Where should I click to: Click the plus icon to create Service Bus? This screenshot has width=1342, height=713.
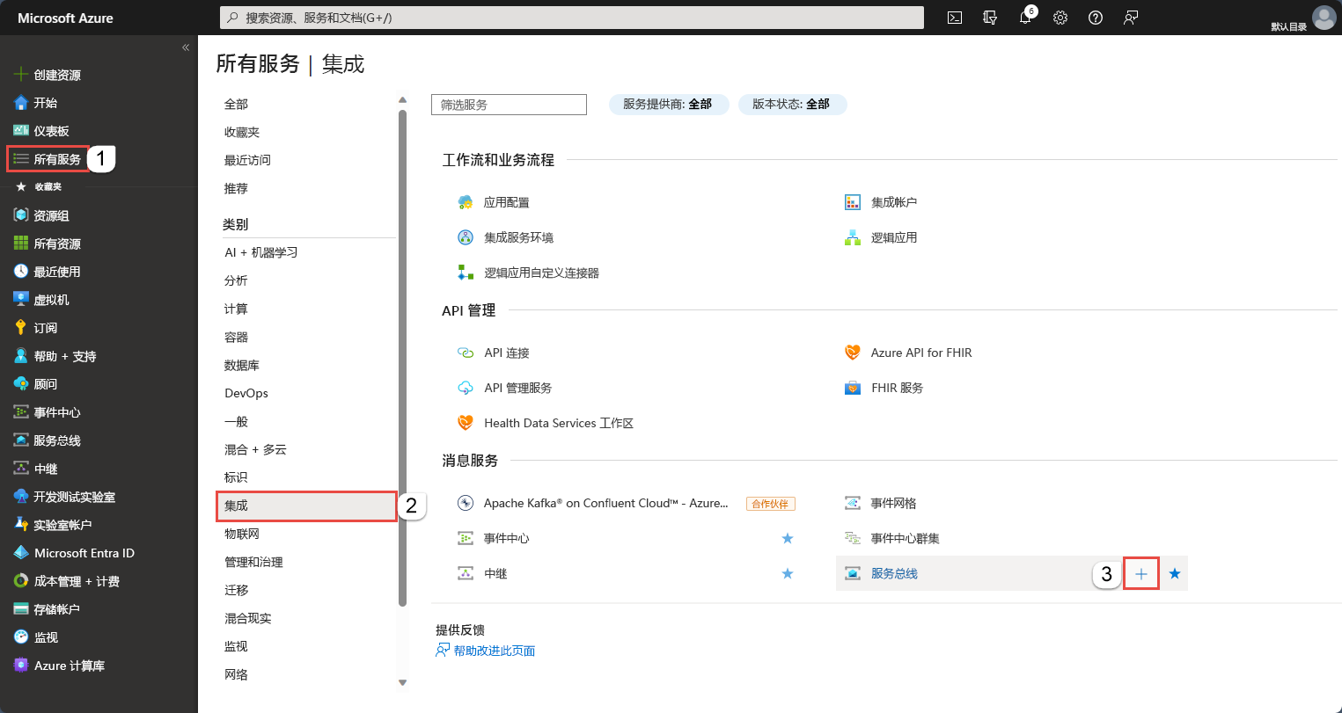pyautogui.click(x=1141, y=574)
